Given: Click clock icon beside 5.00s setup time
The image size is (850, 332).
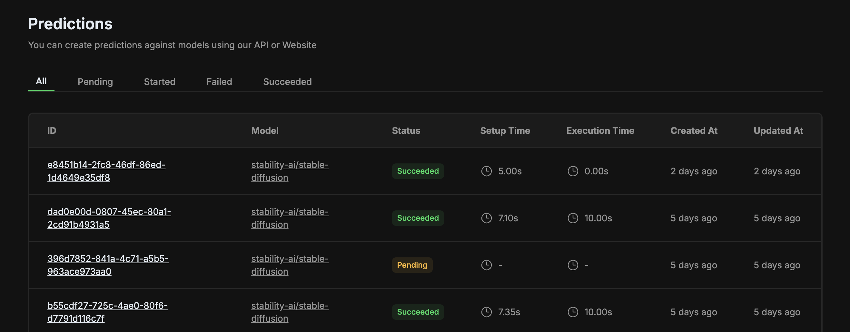Looking at the screenshot, I should [486, 171].
